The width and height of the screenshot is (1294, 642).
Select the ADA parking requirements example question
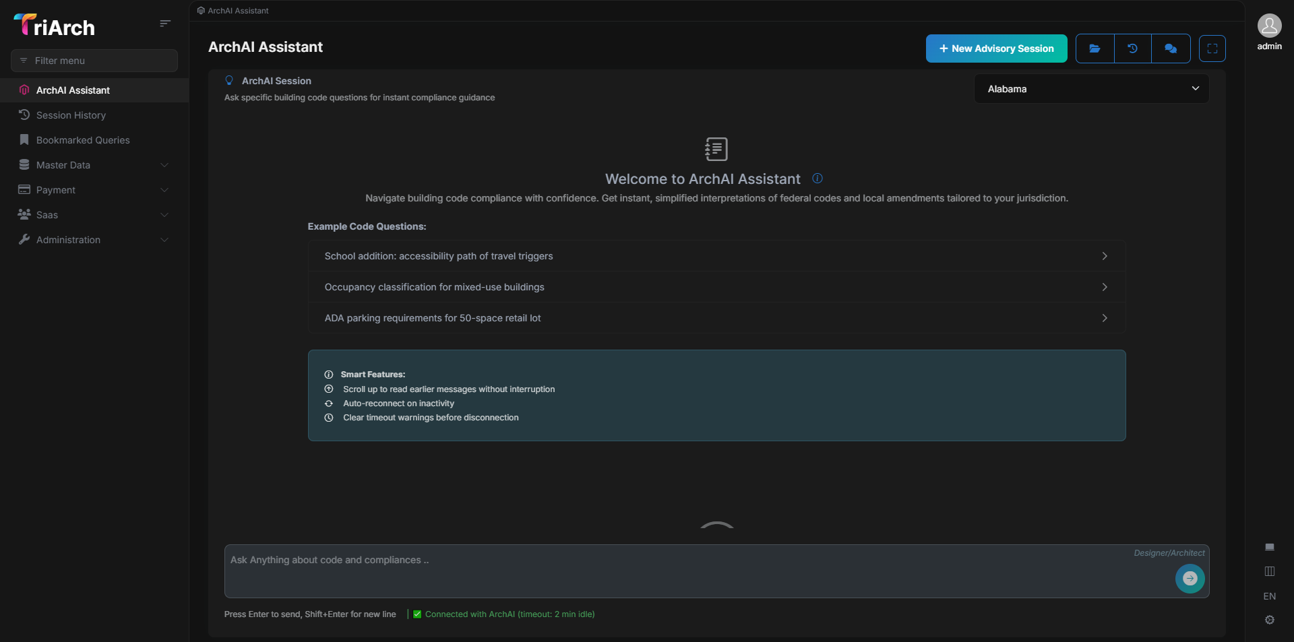(716, 318)
